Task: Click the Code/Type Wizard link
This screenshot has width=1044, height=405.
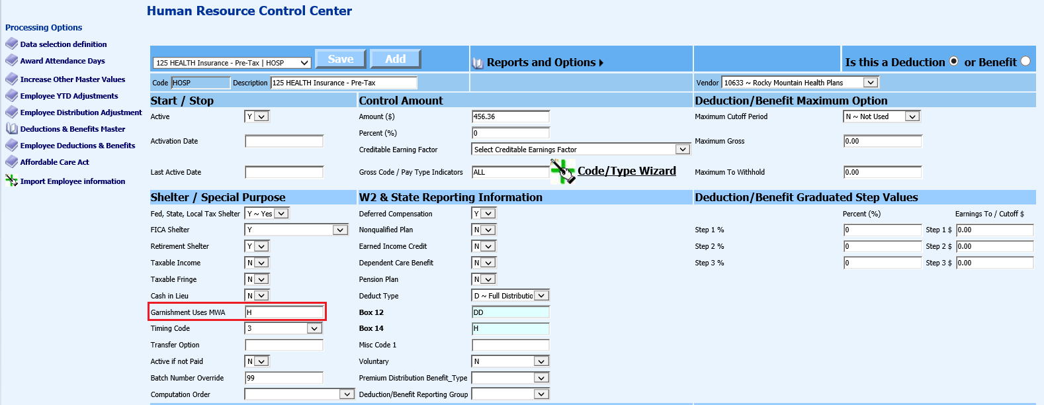Action: tap(627, 171)
